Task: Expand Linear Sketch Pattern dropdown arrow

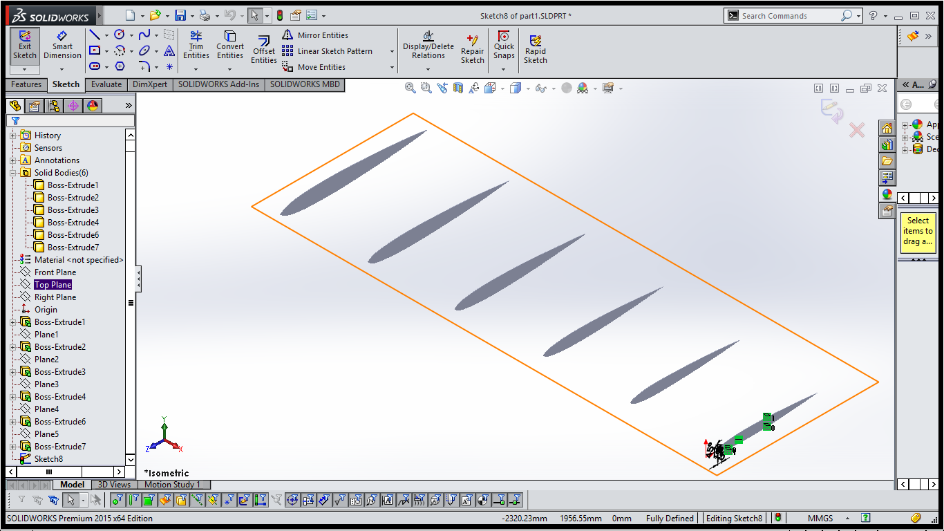Action: pos(392,51)
